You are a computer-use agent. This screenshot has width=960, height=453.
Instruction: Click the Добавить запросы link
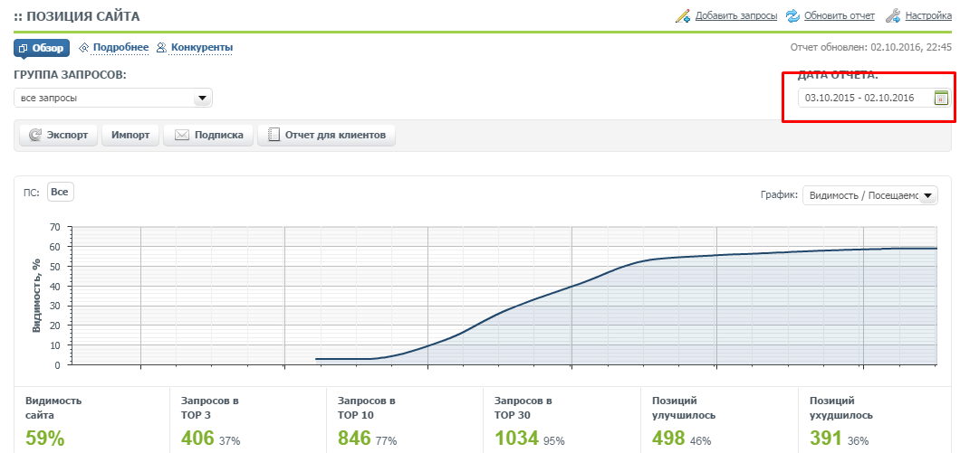(x=736, y=15)
